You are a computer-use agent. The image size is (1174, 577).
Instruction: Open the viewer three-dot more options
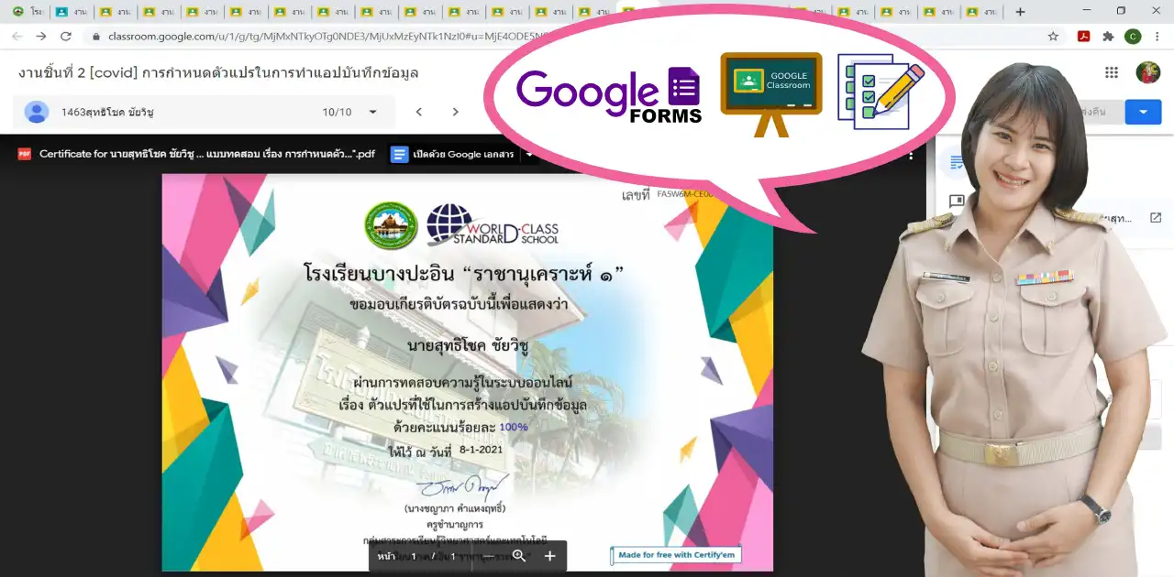pos(911,155)
